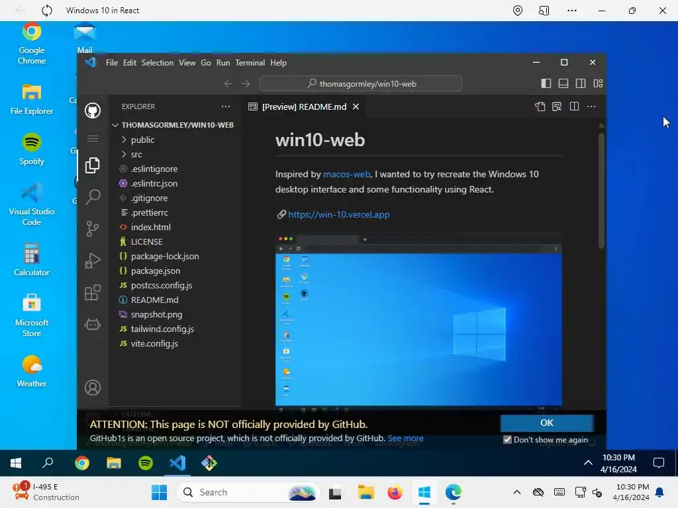Go back with the navigation left arrow

[x=228, y=83]
